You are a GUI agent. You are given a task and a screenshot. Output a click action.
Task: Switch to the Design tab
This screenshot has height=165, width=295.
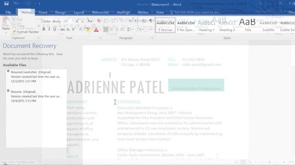click(60, 12)
